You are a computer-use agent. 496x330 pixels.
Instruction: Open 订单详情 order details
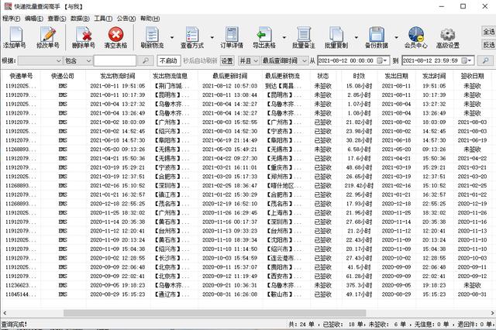coord(232,37)
